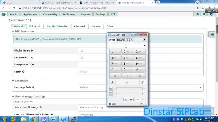Open the Reports menu

pos(85,14)
